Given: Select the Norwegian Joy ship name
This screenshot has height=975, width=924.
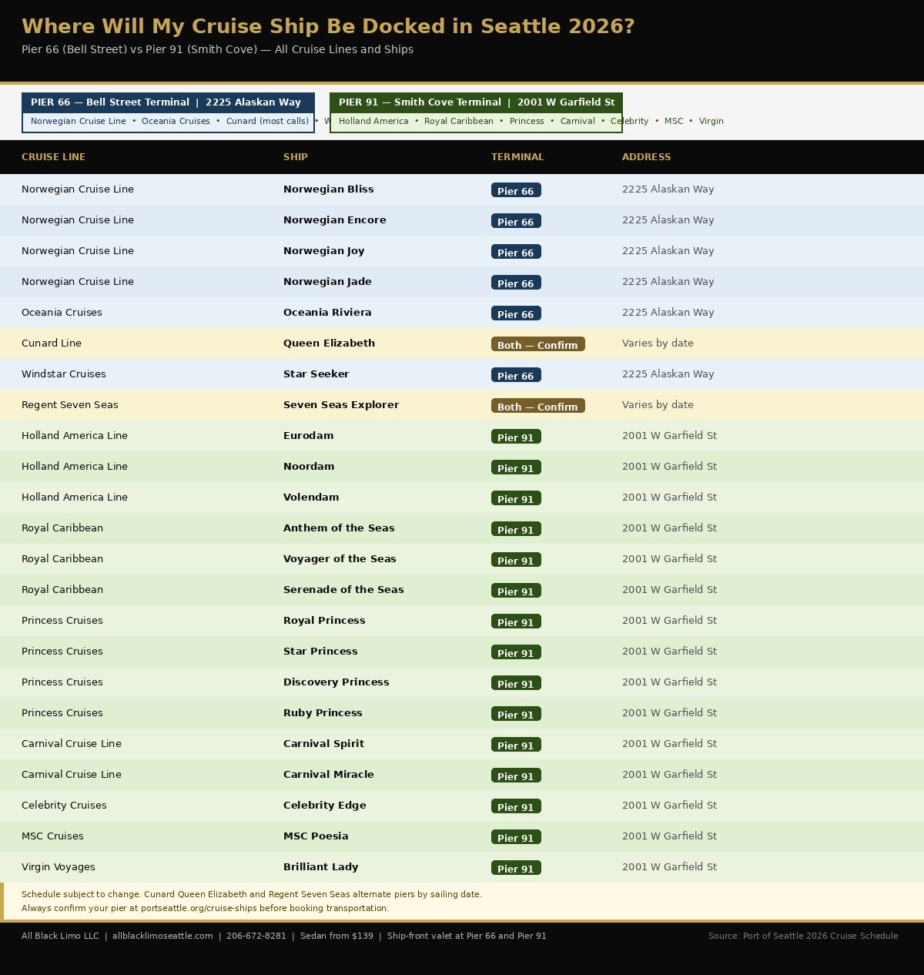Looking at the screenshot, I should point(324,251).
